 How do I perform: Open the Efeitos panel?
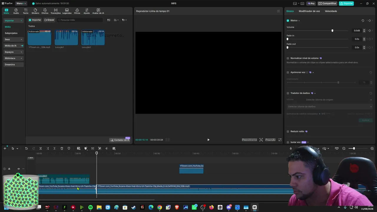[45, 11]
